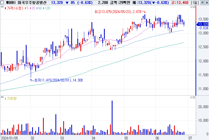Screen dimensions: 209x140
Task: Minimize the 거래량 volume panel
Action: tap(191, 97)
